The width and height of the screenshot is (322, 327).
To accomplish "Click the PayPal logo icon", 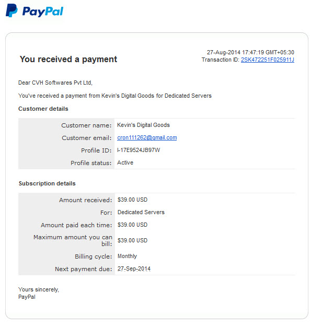I will click(11, 10).
